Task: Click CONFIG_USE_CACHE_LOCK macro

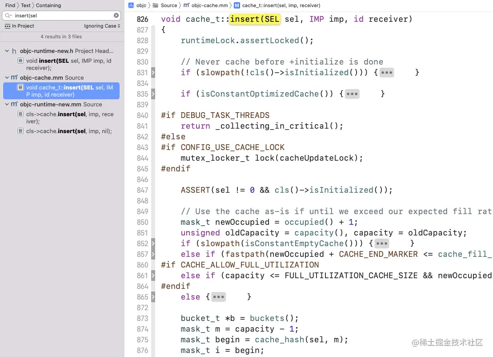Action: click(x=232, y=147)
